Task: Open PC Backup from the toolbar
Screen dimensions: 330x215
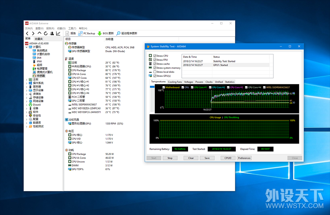Action: (86, 33)
